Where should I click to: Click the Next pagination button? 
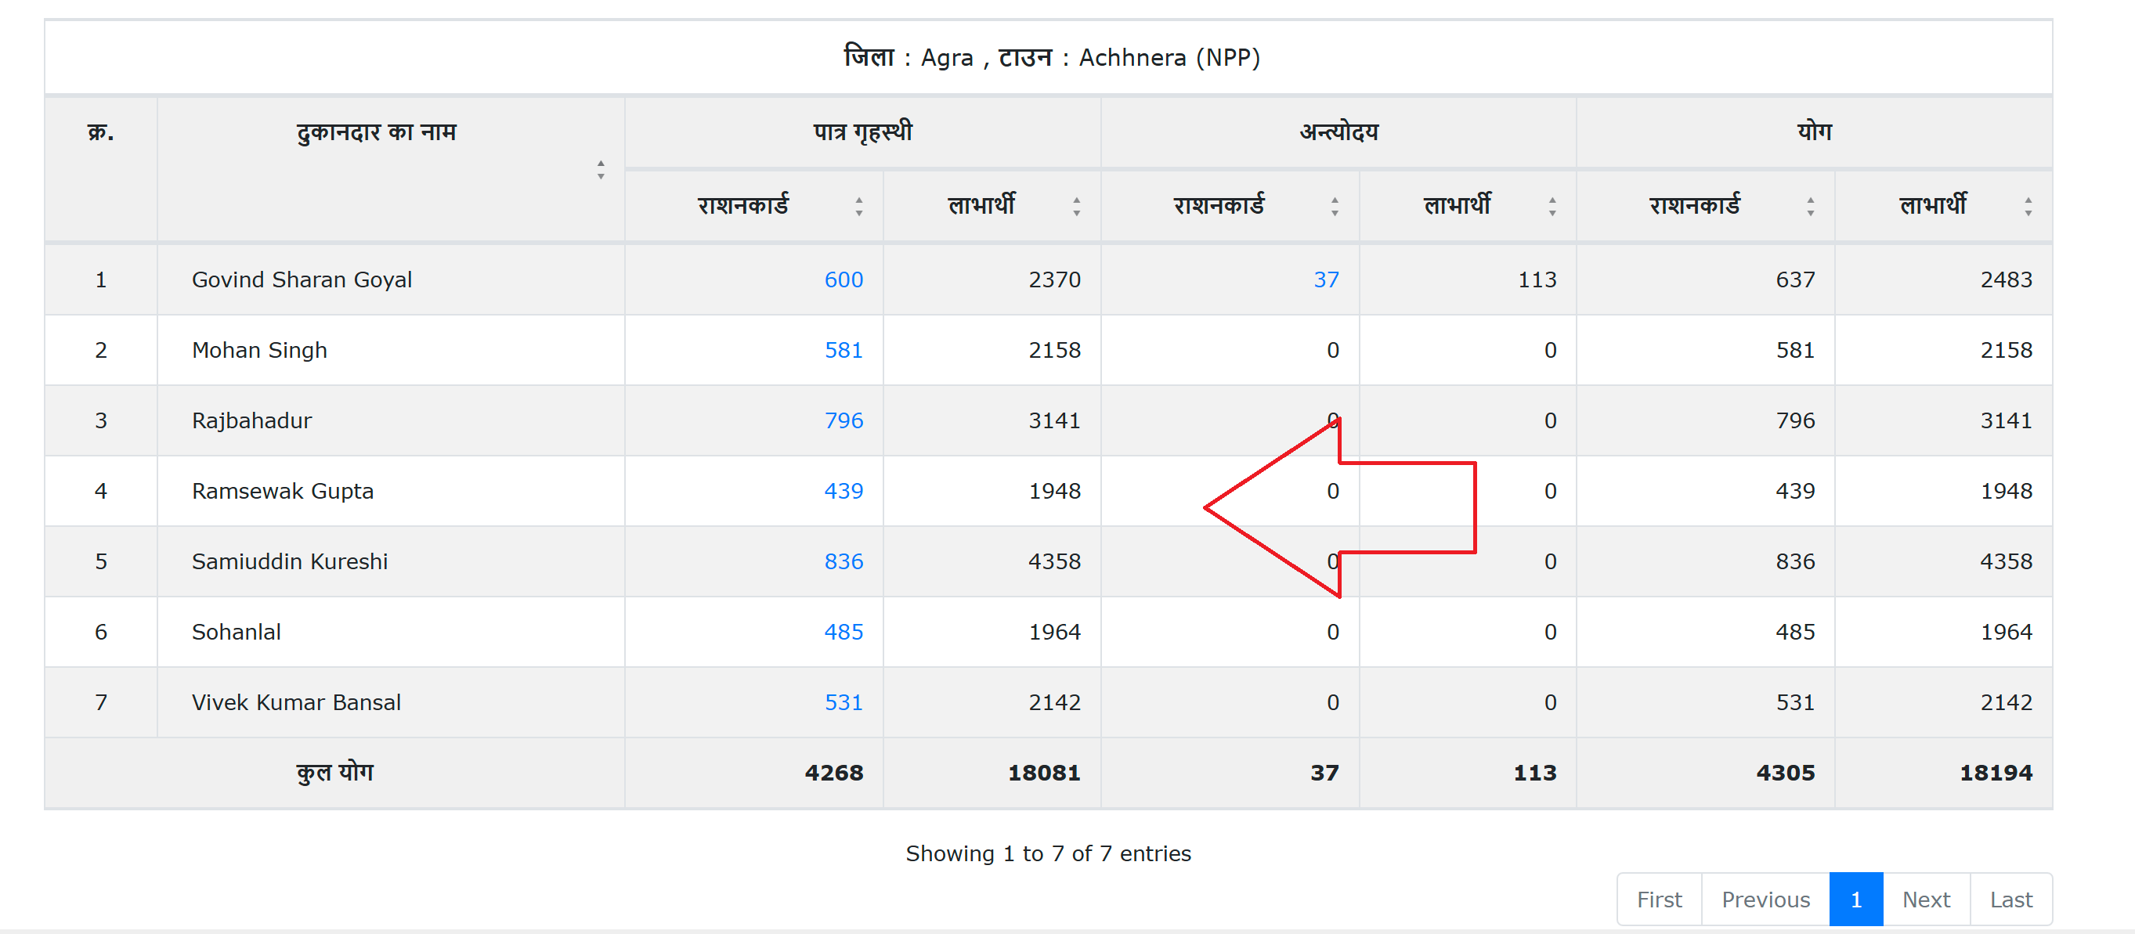click(1925, 900)
